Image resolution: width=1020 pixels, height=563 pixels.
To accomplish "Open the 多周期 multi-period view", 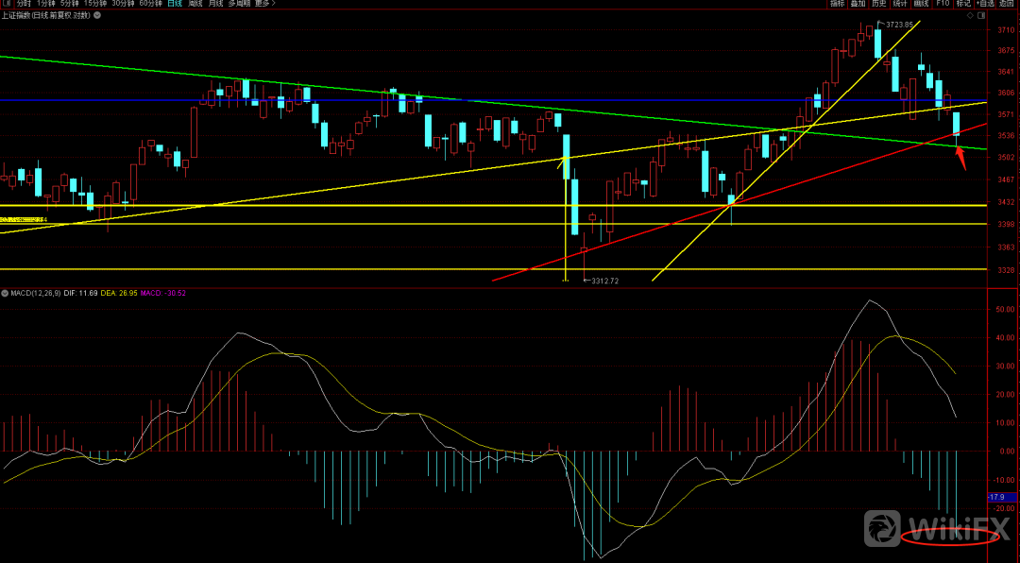I will pyautogui.click(x=239, y=4).
